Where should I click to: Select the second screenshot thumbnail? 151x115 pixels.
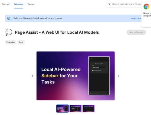[x=75, y=109]
